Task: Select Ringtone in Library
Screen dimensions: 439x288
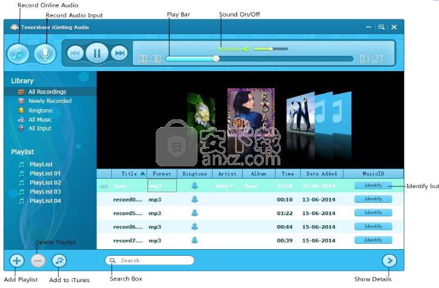Action: click(41, 110)
